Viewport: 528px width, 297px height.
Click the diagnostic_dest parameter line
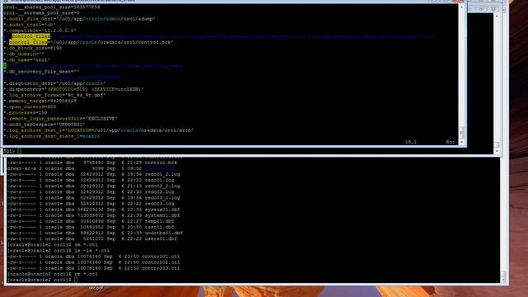tap(54, 83)
